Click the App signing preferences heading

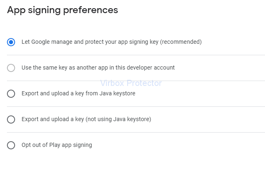[x=63, y=10]
